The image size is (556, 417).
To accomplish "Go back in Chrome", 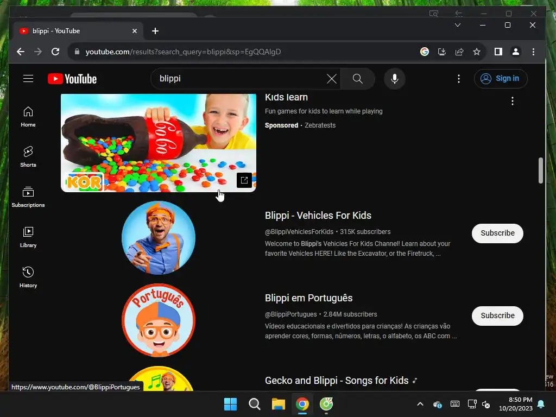I will click(21, 52).
